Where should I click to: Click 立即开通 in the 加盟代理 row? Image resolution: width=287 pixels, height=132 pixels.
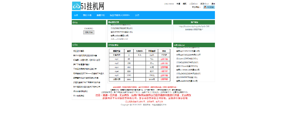pyautogui.click(x=164, y=79)
